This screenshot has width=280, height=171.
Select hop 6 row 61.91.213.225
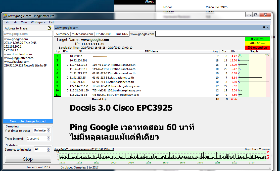tap(162, 73)
